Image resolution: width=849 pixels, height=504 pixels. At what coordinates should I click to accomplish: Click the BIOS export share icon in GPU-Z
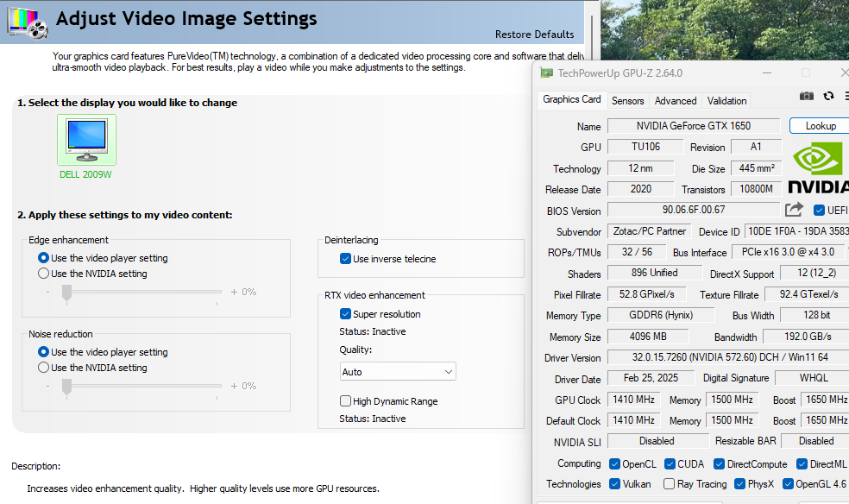click(794, 210)
